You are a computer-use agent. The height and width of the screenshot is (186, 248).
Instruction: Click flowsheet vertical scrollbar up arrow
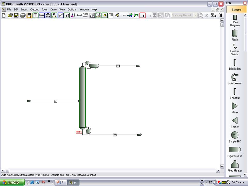pos(222,21)
